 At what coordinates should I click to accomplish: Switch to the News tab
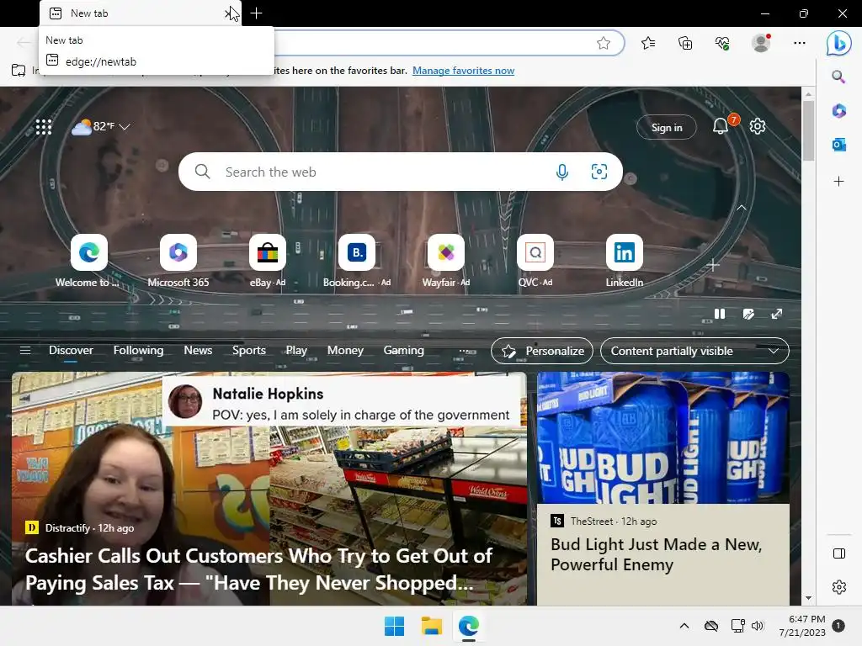click(198, 351)
